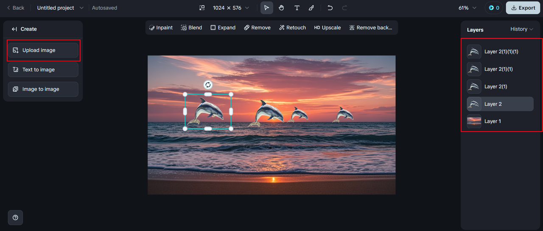Select the Text tool
Image resolution: width=543 pixels, height=231 pixels.
coord(297,8)
